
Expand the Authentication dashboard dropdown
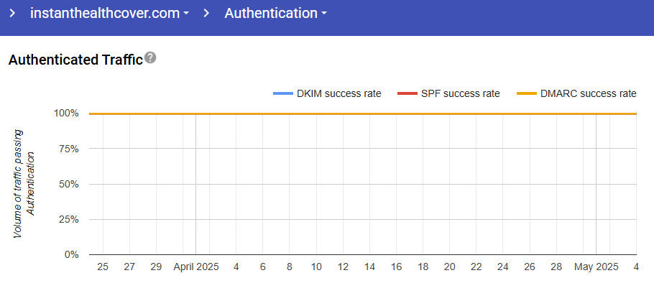[276, 14]
